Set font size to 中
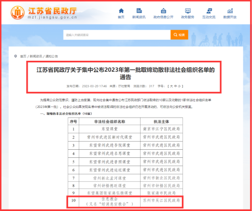Image resolution: width=252 pixels, height=211 pixels. pos(175,86)
